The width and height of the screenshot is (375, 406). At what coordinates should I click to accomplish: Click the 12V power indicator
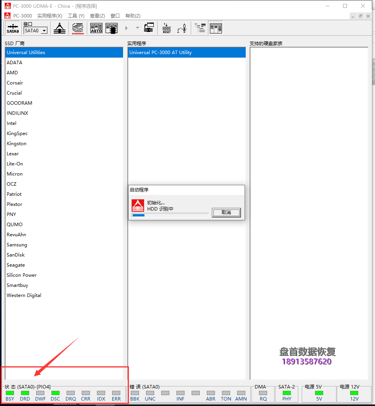point(354,393)
